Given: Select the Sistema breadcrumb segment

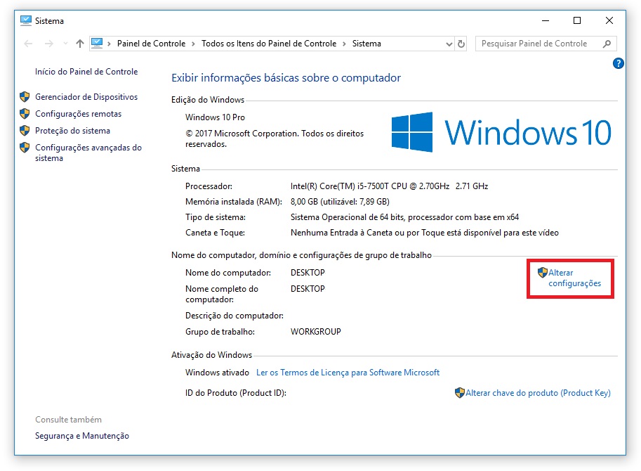Looking at the screenshot, I should click(366, 44).
